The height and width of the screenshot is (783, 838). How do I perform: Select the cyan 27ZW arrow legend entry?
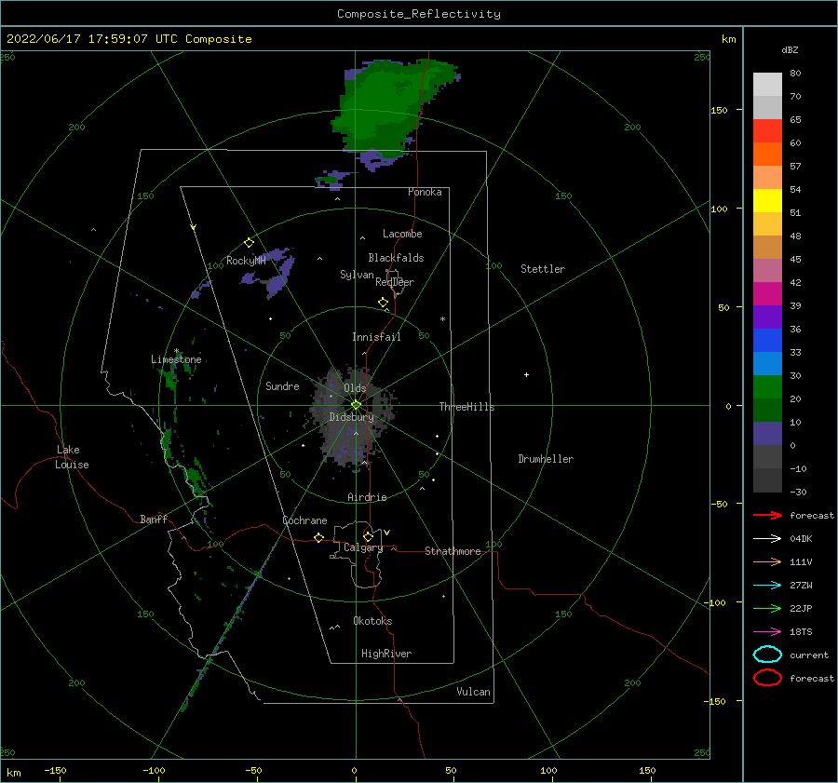[x=767, y=586]
